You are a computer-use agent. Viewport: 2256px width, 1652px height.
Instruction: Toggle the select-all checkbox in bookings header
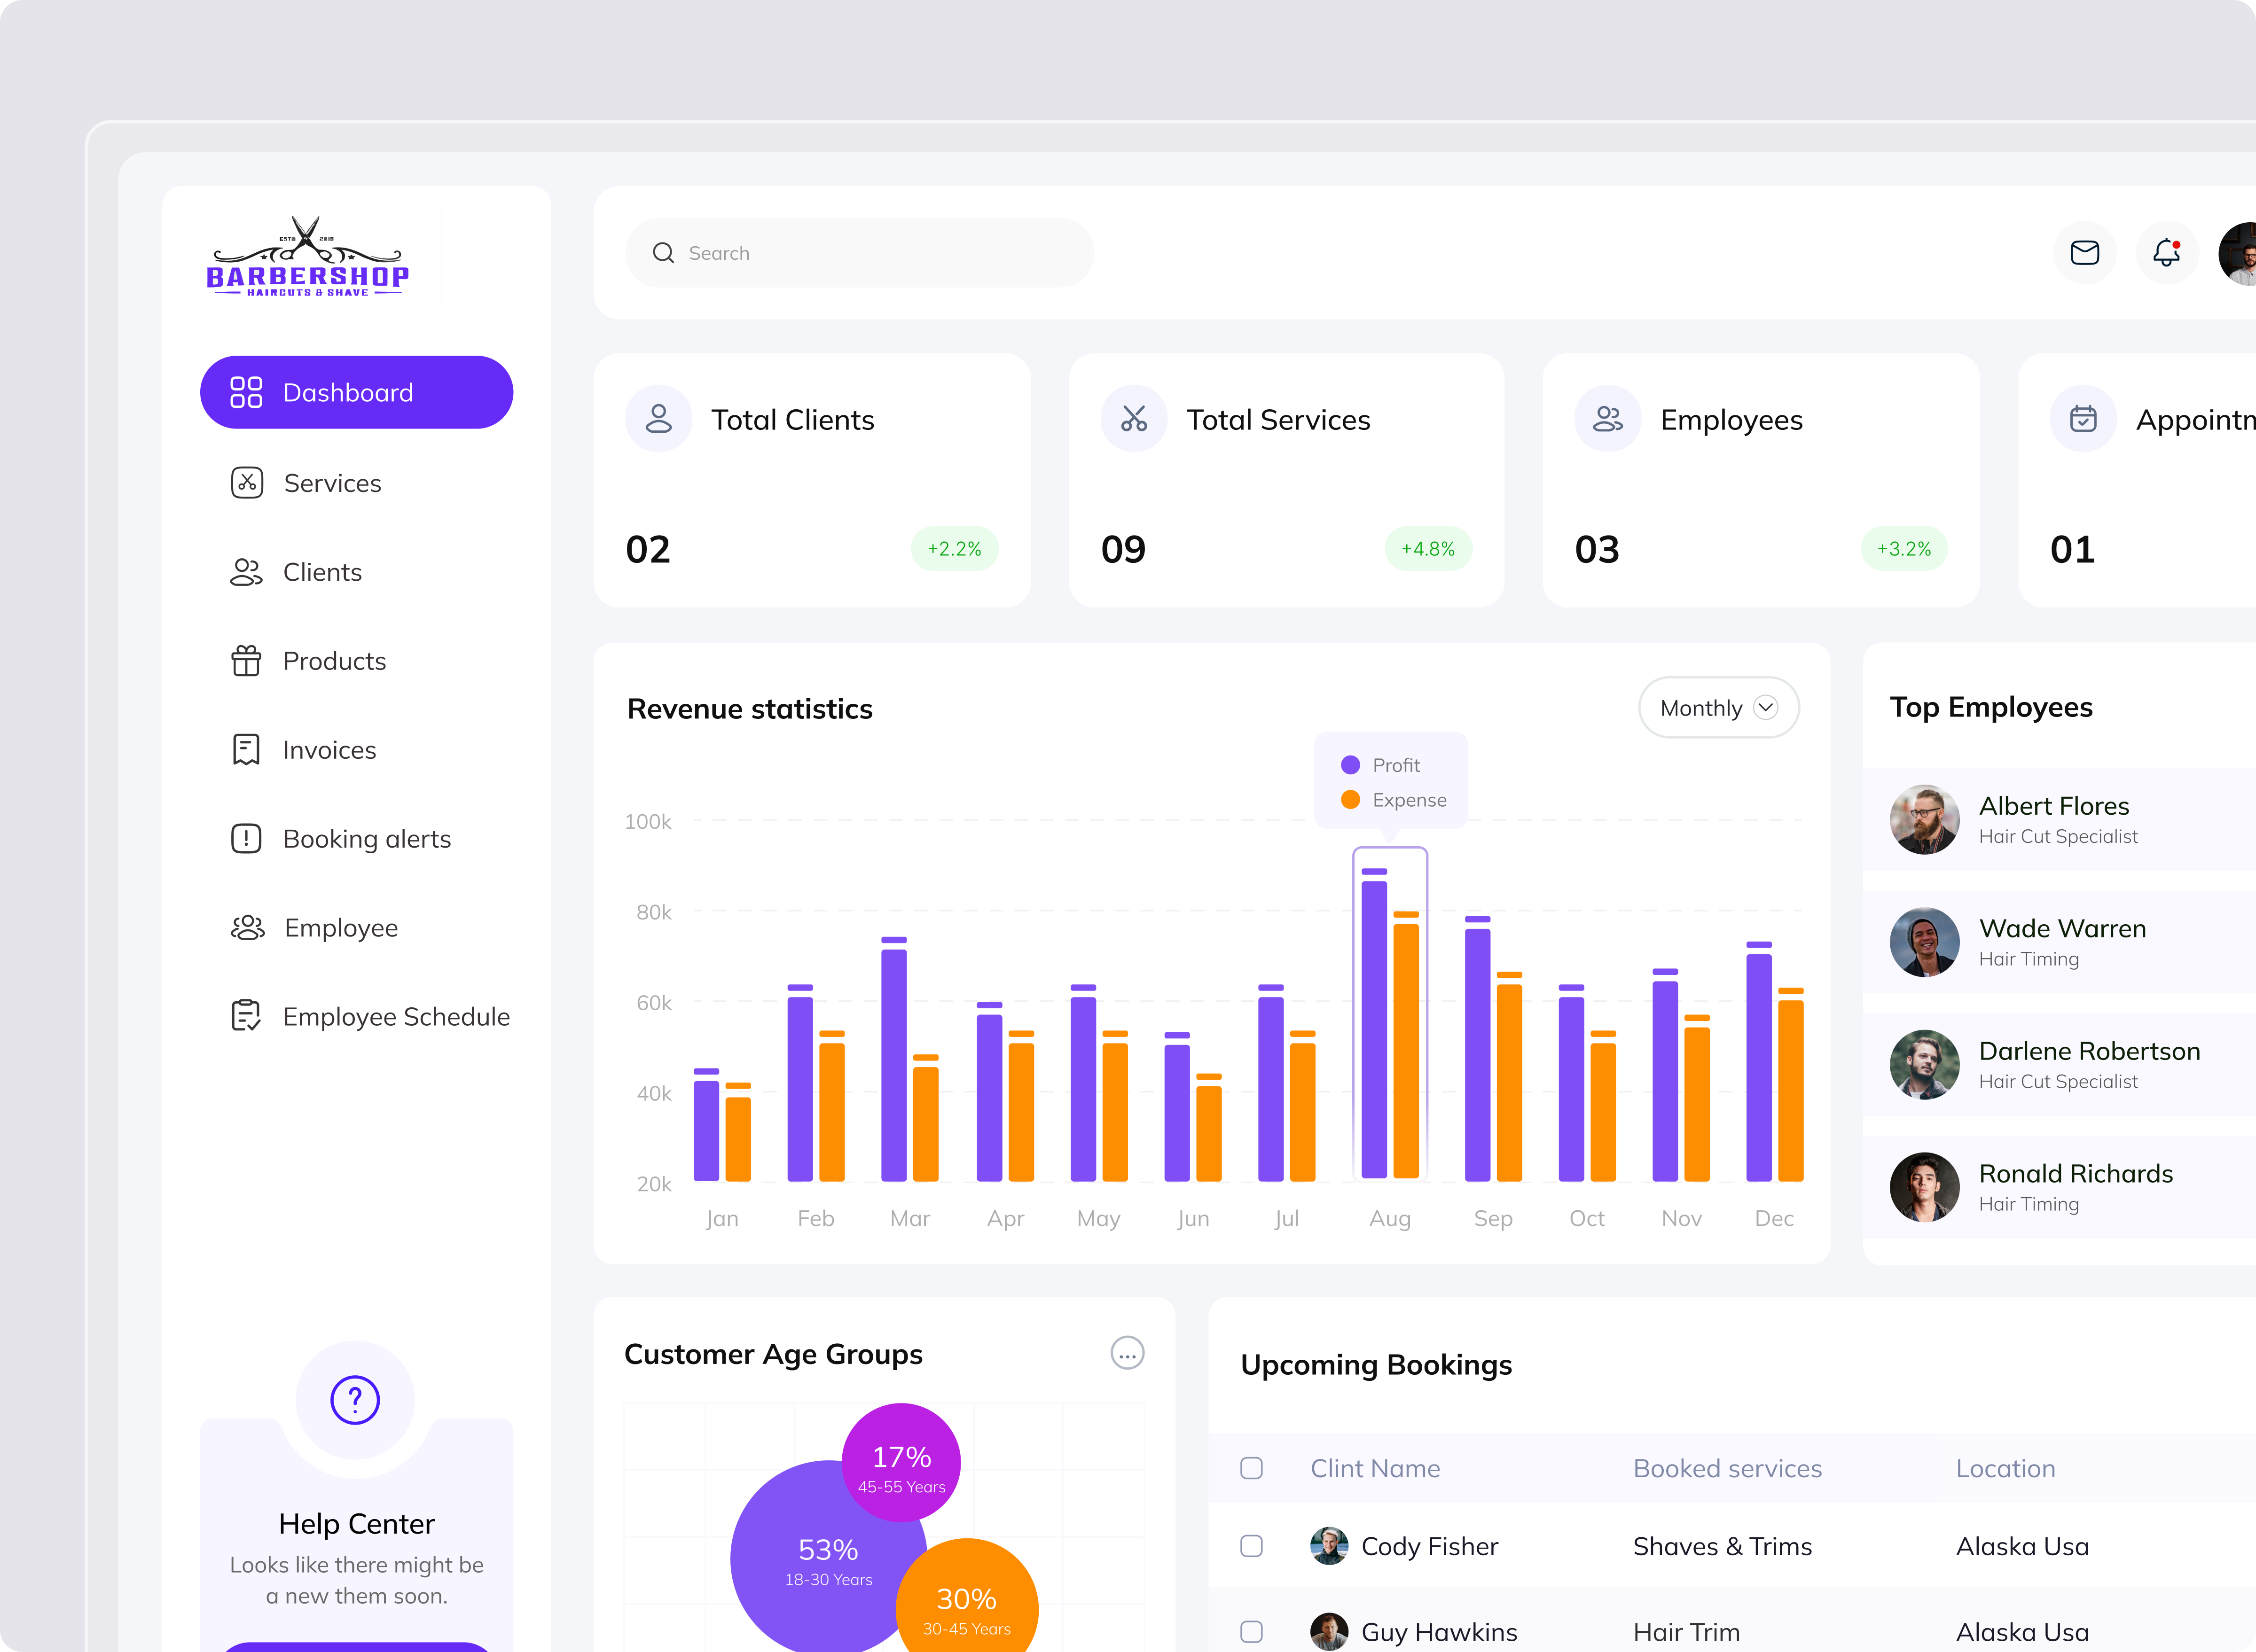(1252, 1468)
